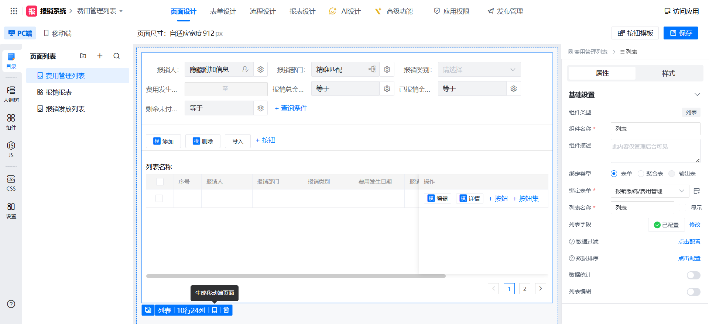Screen dimensions: 709x324
Task: Check the 显示 checkbox for list name
Action: pyautogui.click(x=682, y=208)
